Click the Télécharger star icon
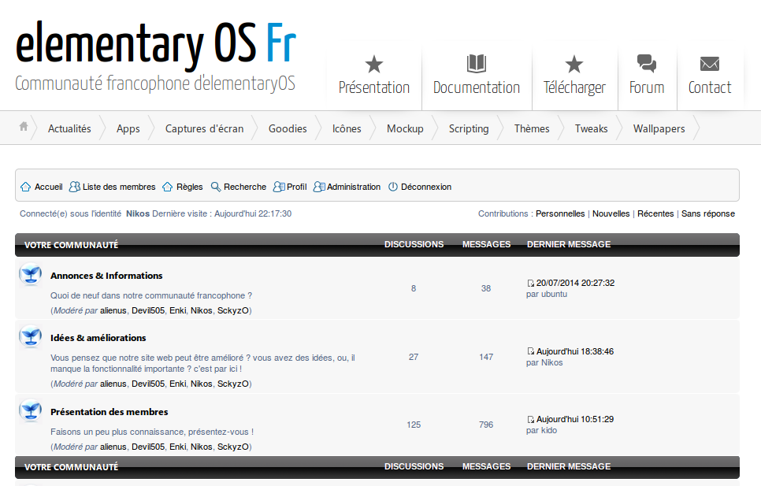 pos(574,64)
